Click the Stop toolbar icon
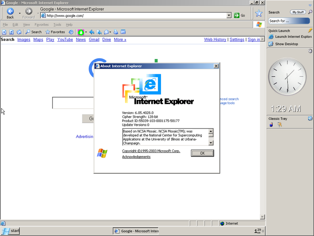The image size is (314, 236). [x=4, y=32]
